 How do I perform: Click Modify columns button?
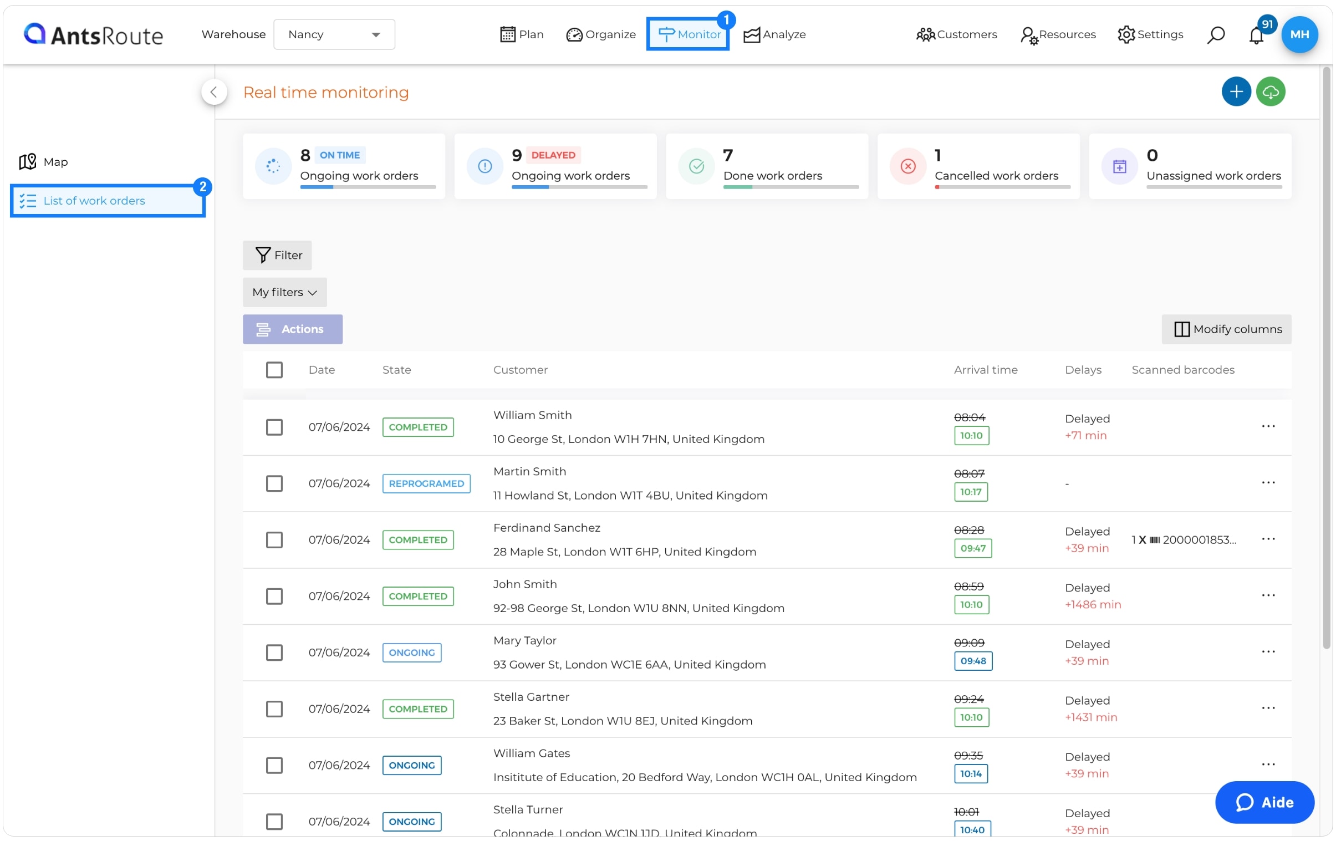[1226, 329]
